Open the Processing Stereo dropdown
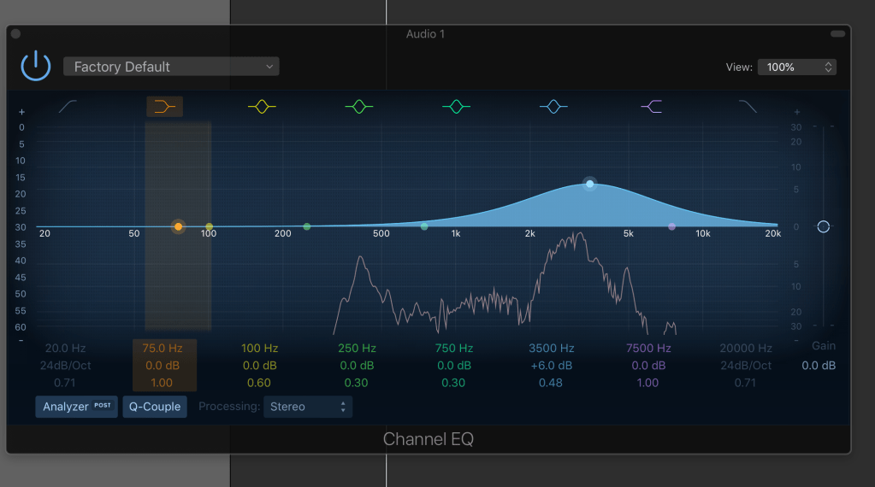This screenshot has height=487, width=875. [x=308, y=407]
